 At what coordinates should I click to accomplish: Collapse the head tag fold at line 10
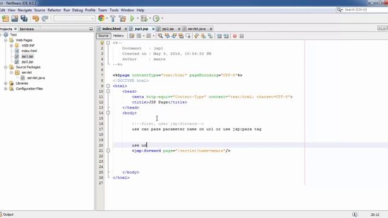pyautogui.click(x=108, y=91)
